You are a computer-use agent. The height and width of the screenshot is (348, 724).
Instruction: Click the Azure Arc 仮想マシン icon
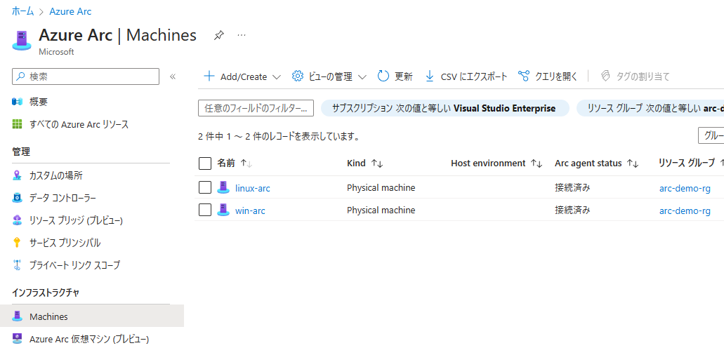17,339
